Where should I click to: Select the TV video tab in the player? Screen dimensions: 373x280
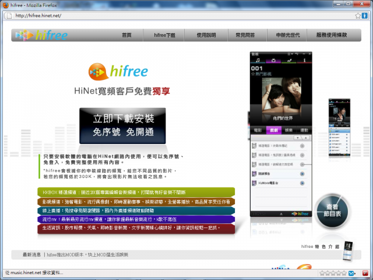[273, 61]
